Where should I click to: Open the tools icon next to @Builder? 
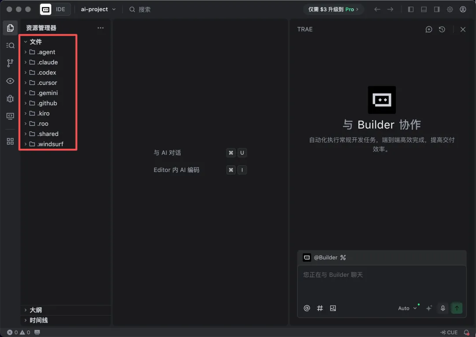[343, 258]
